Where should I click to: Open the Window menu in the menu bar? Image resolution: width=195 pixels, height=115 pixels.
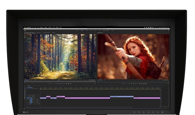click(x=57, y=27)
